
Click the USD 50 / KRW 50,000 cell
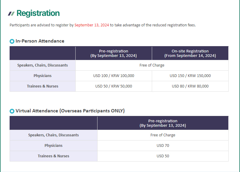click(114, 86)
